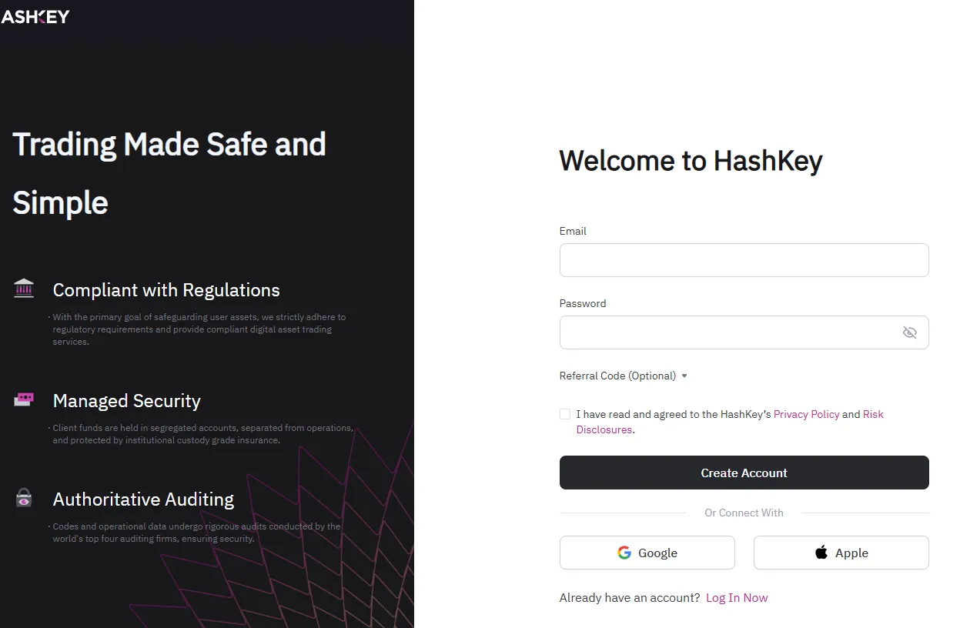
Task: Click the checkmark in the Google button
Action: pos(624,553)
